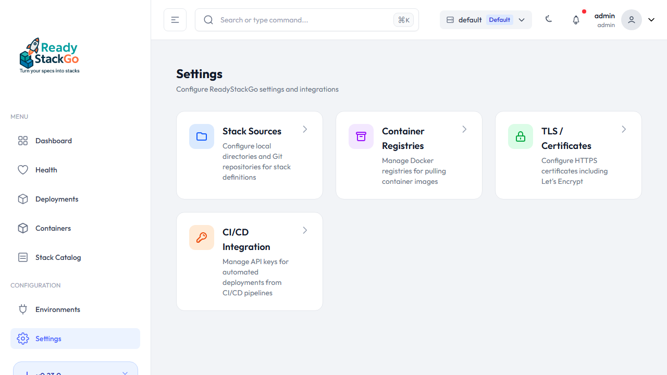Expand the version selector at sidebar bottom
This screenshot has height=375, width=667.
coord(75,372)
